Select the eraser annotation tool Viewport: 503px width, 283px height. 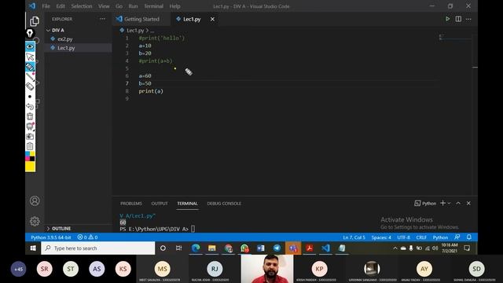pos(30,86)
